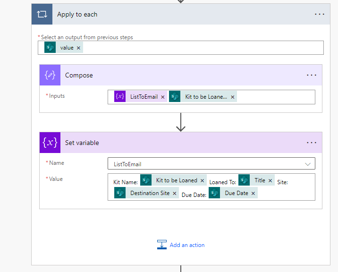Click the SharePoint icon on Destination Site token
The image size is (338, 272).
120,193
